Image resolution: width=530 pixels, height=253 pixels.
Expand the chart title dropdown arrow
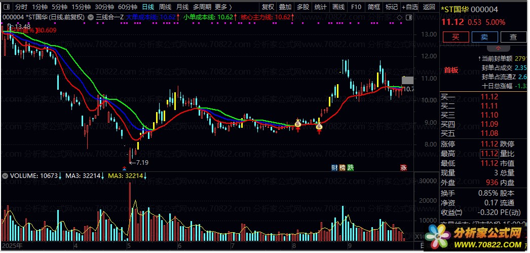[90, 17]
